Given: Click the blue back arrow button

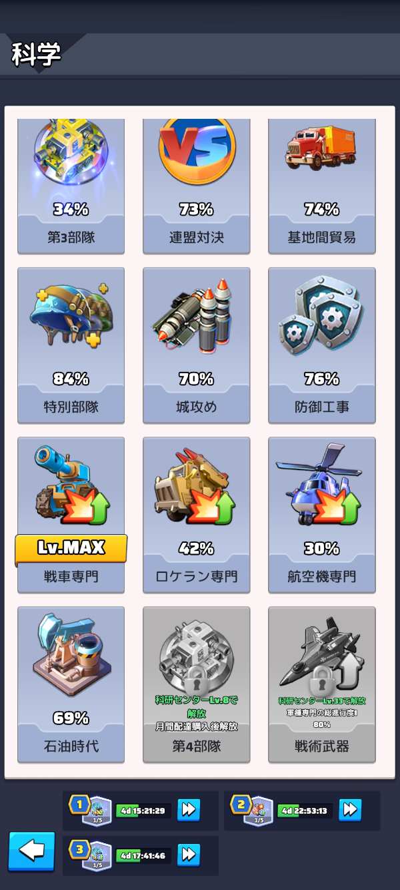Looking at the screenshot, I should [31, 851].
